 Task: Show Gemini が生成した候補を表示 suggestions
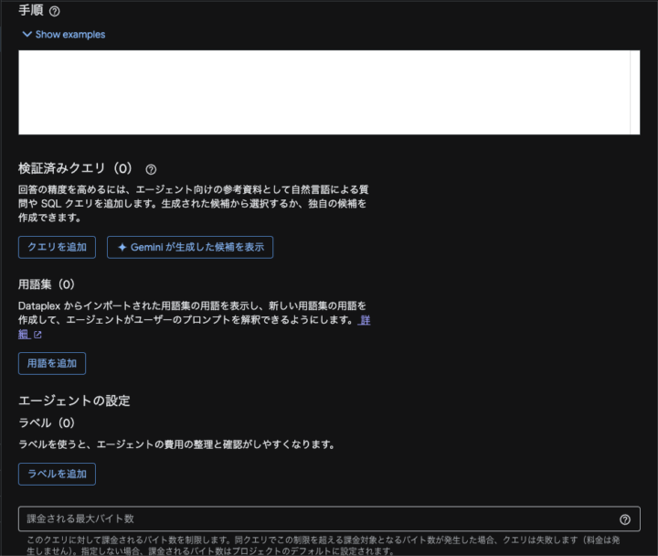point(190,247)
